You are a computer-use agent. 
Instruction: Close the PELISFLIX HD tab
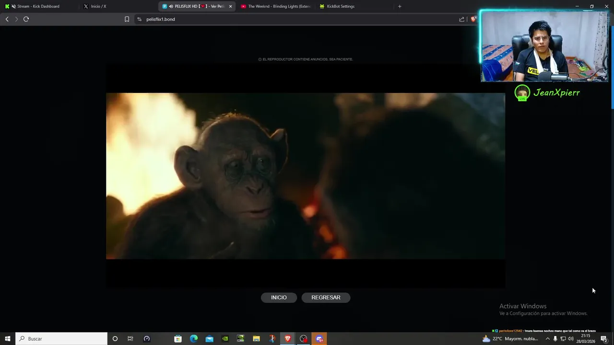coord(230,6)
